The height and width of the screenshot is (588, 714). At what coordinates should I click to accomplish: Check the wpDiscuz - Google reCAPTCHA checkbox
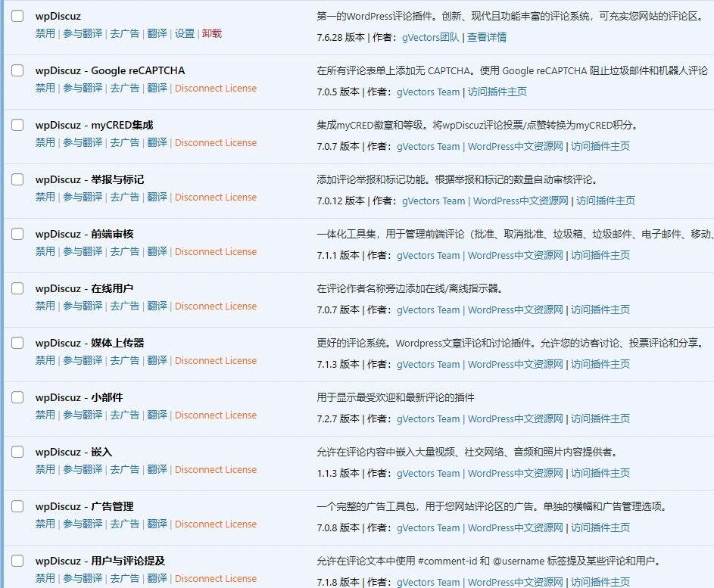pyautogui.click(x=17, y=70)
